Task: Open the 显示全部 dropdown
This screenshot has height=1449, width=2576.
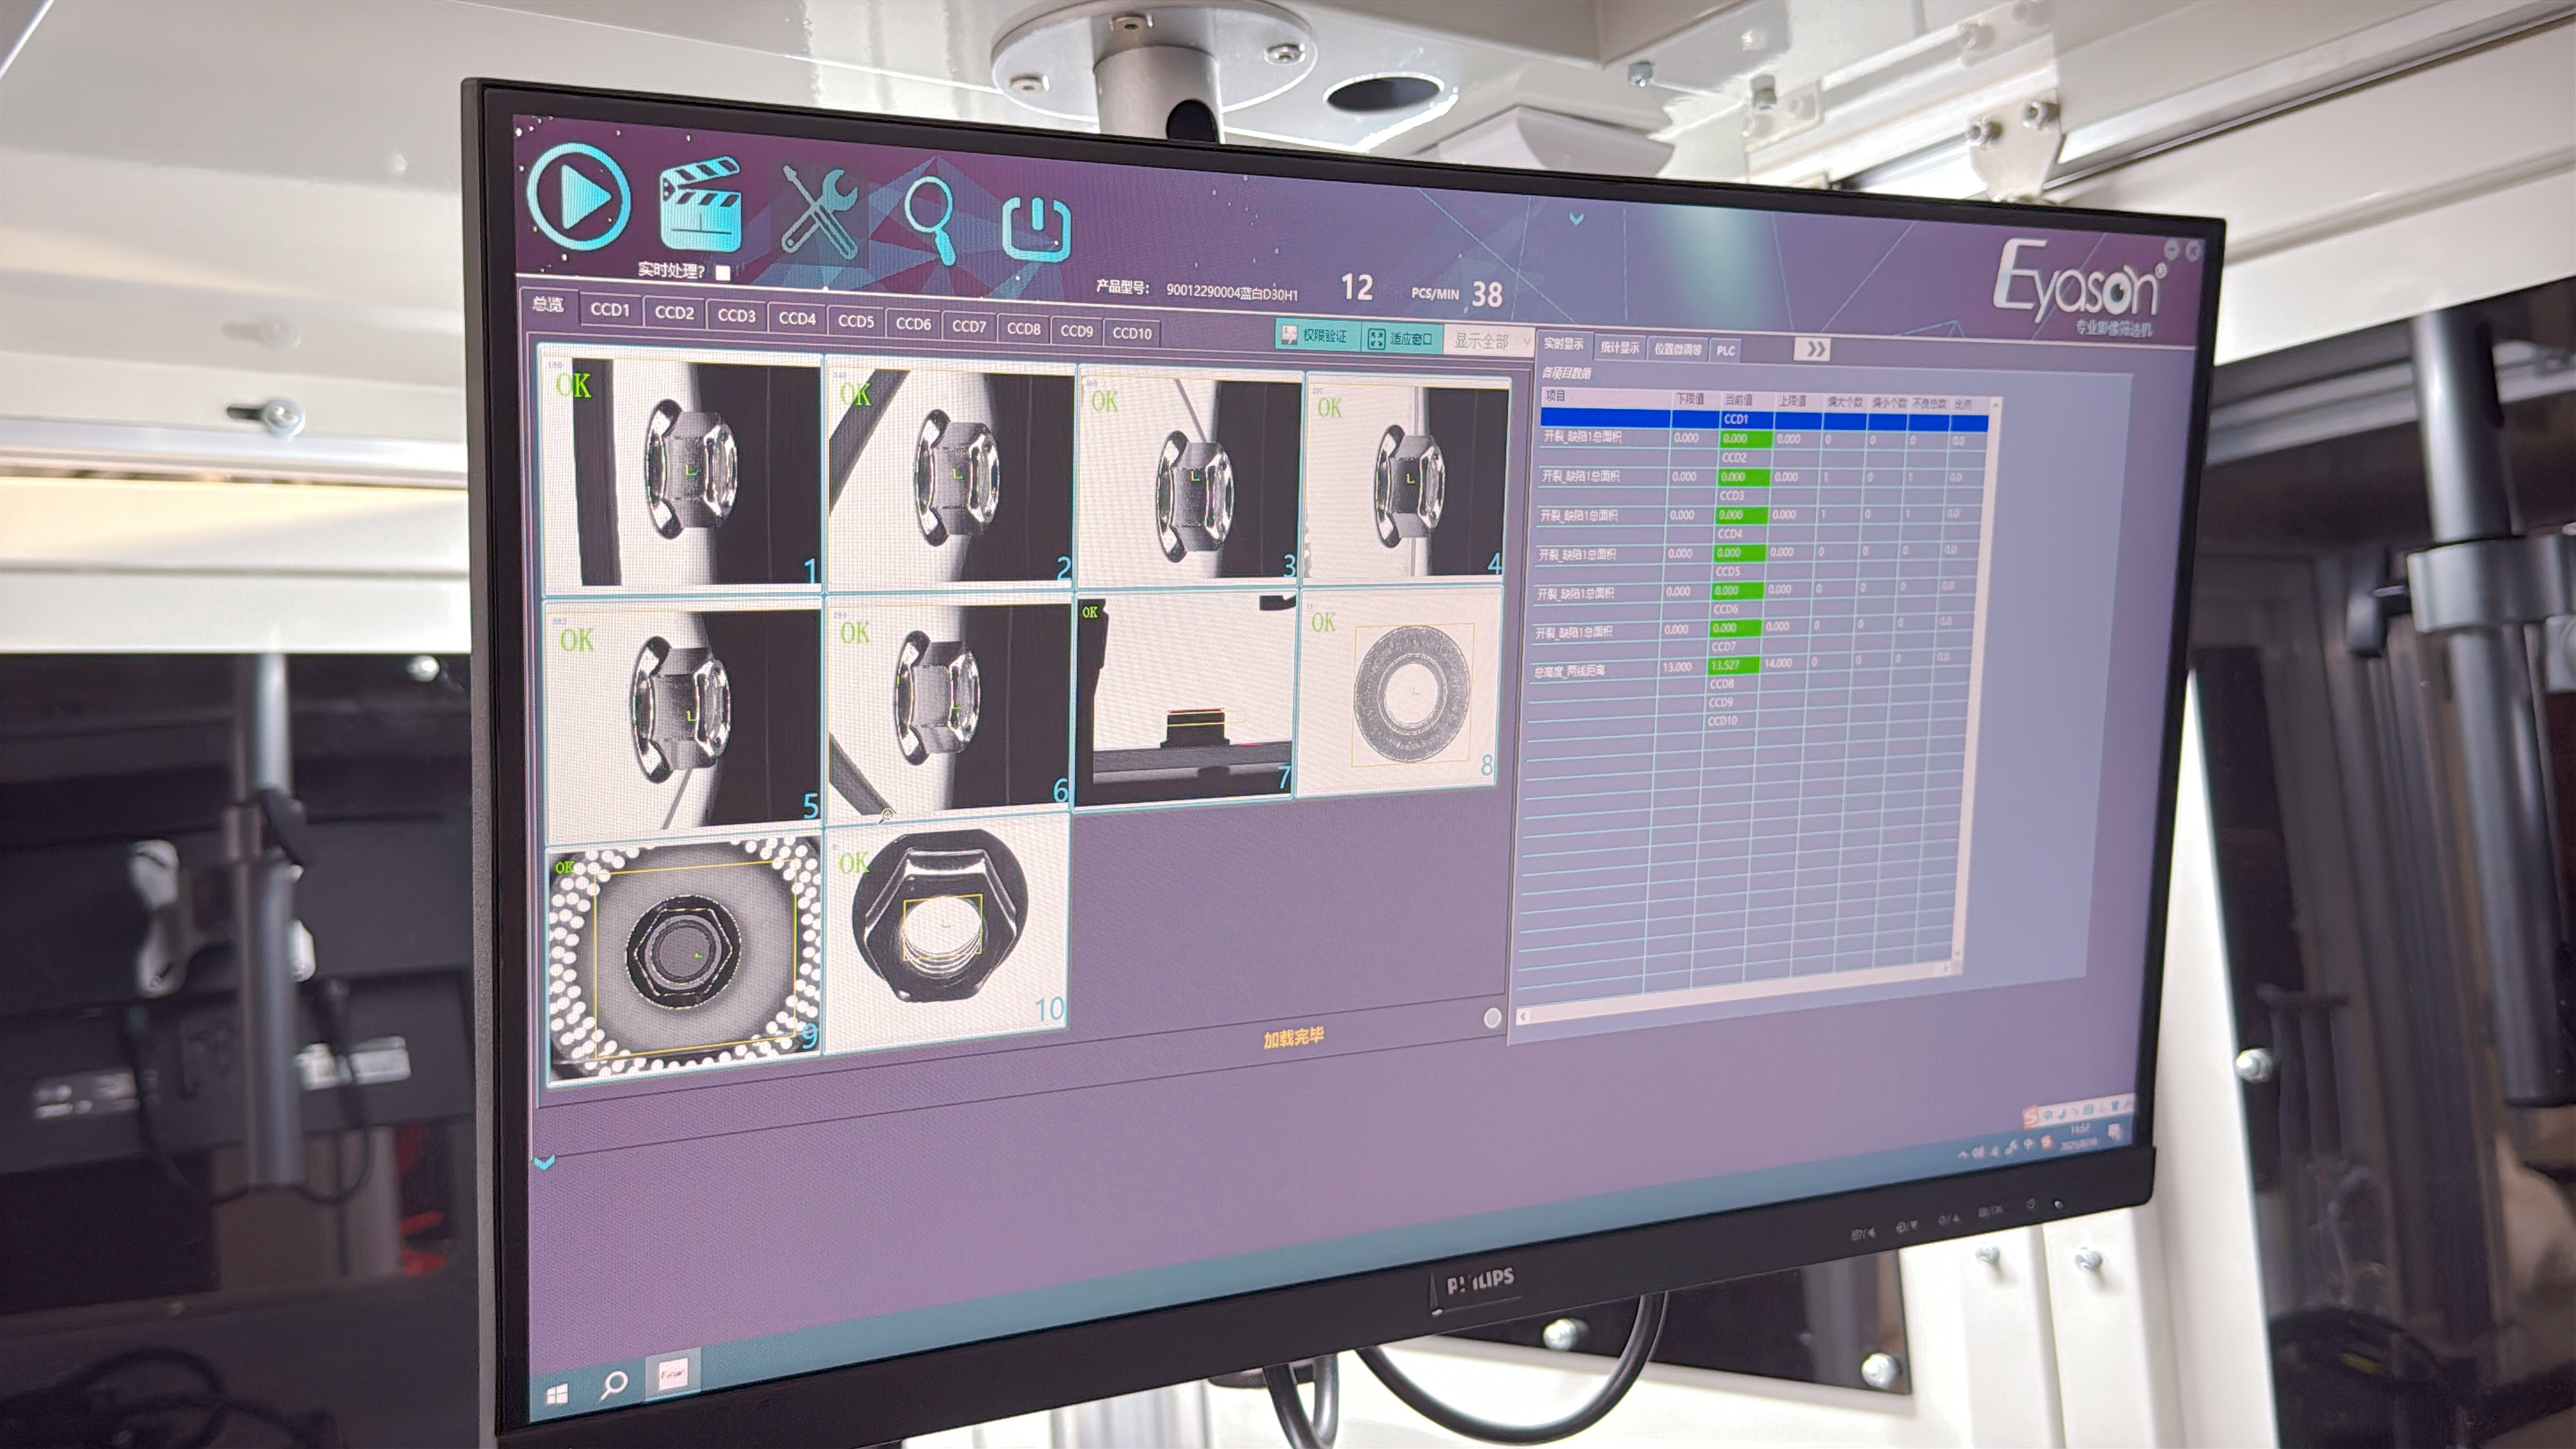Action: point(1490,342)
